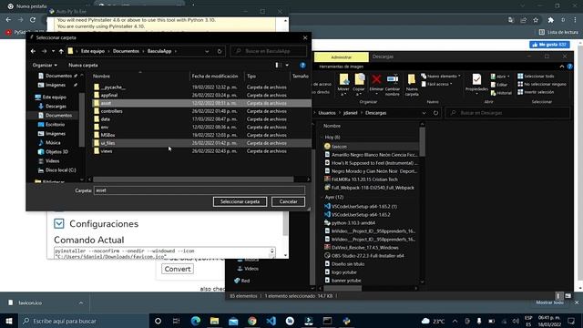Click Nueva carpeta in the dialog toolbar

pyautogui.click(x=83, y=65)
